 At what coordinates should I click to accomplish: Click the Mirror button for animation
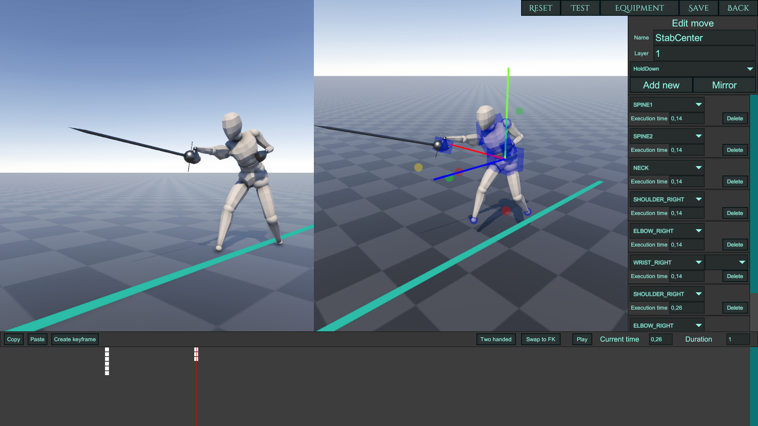(x=724, y=85)
